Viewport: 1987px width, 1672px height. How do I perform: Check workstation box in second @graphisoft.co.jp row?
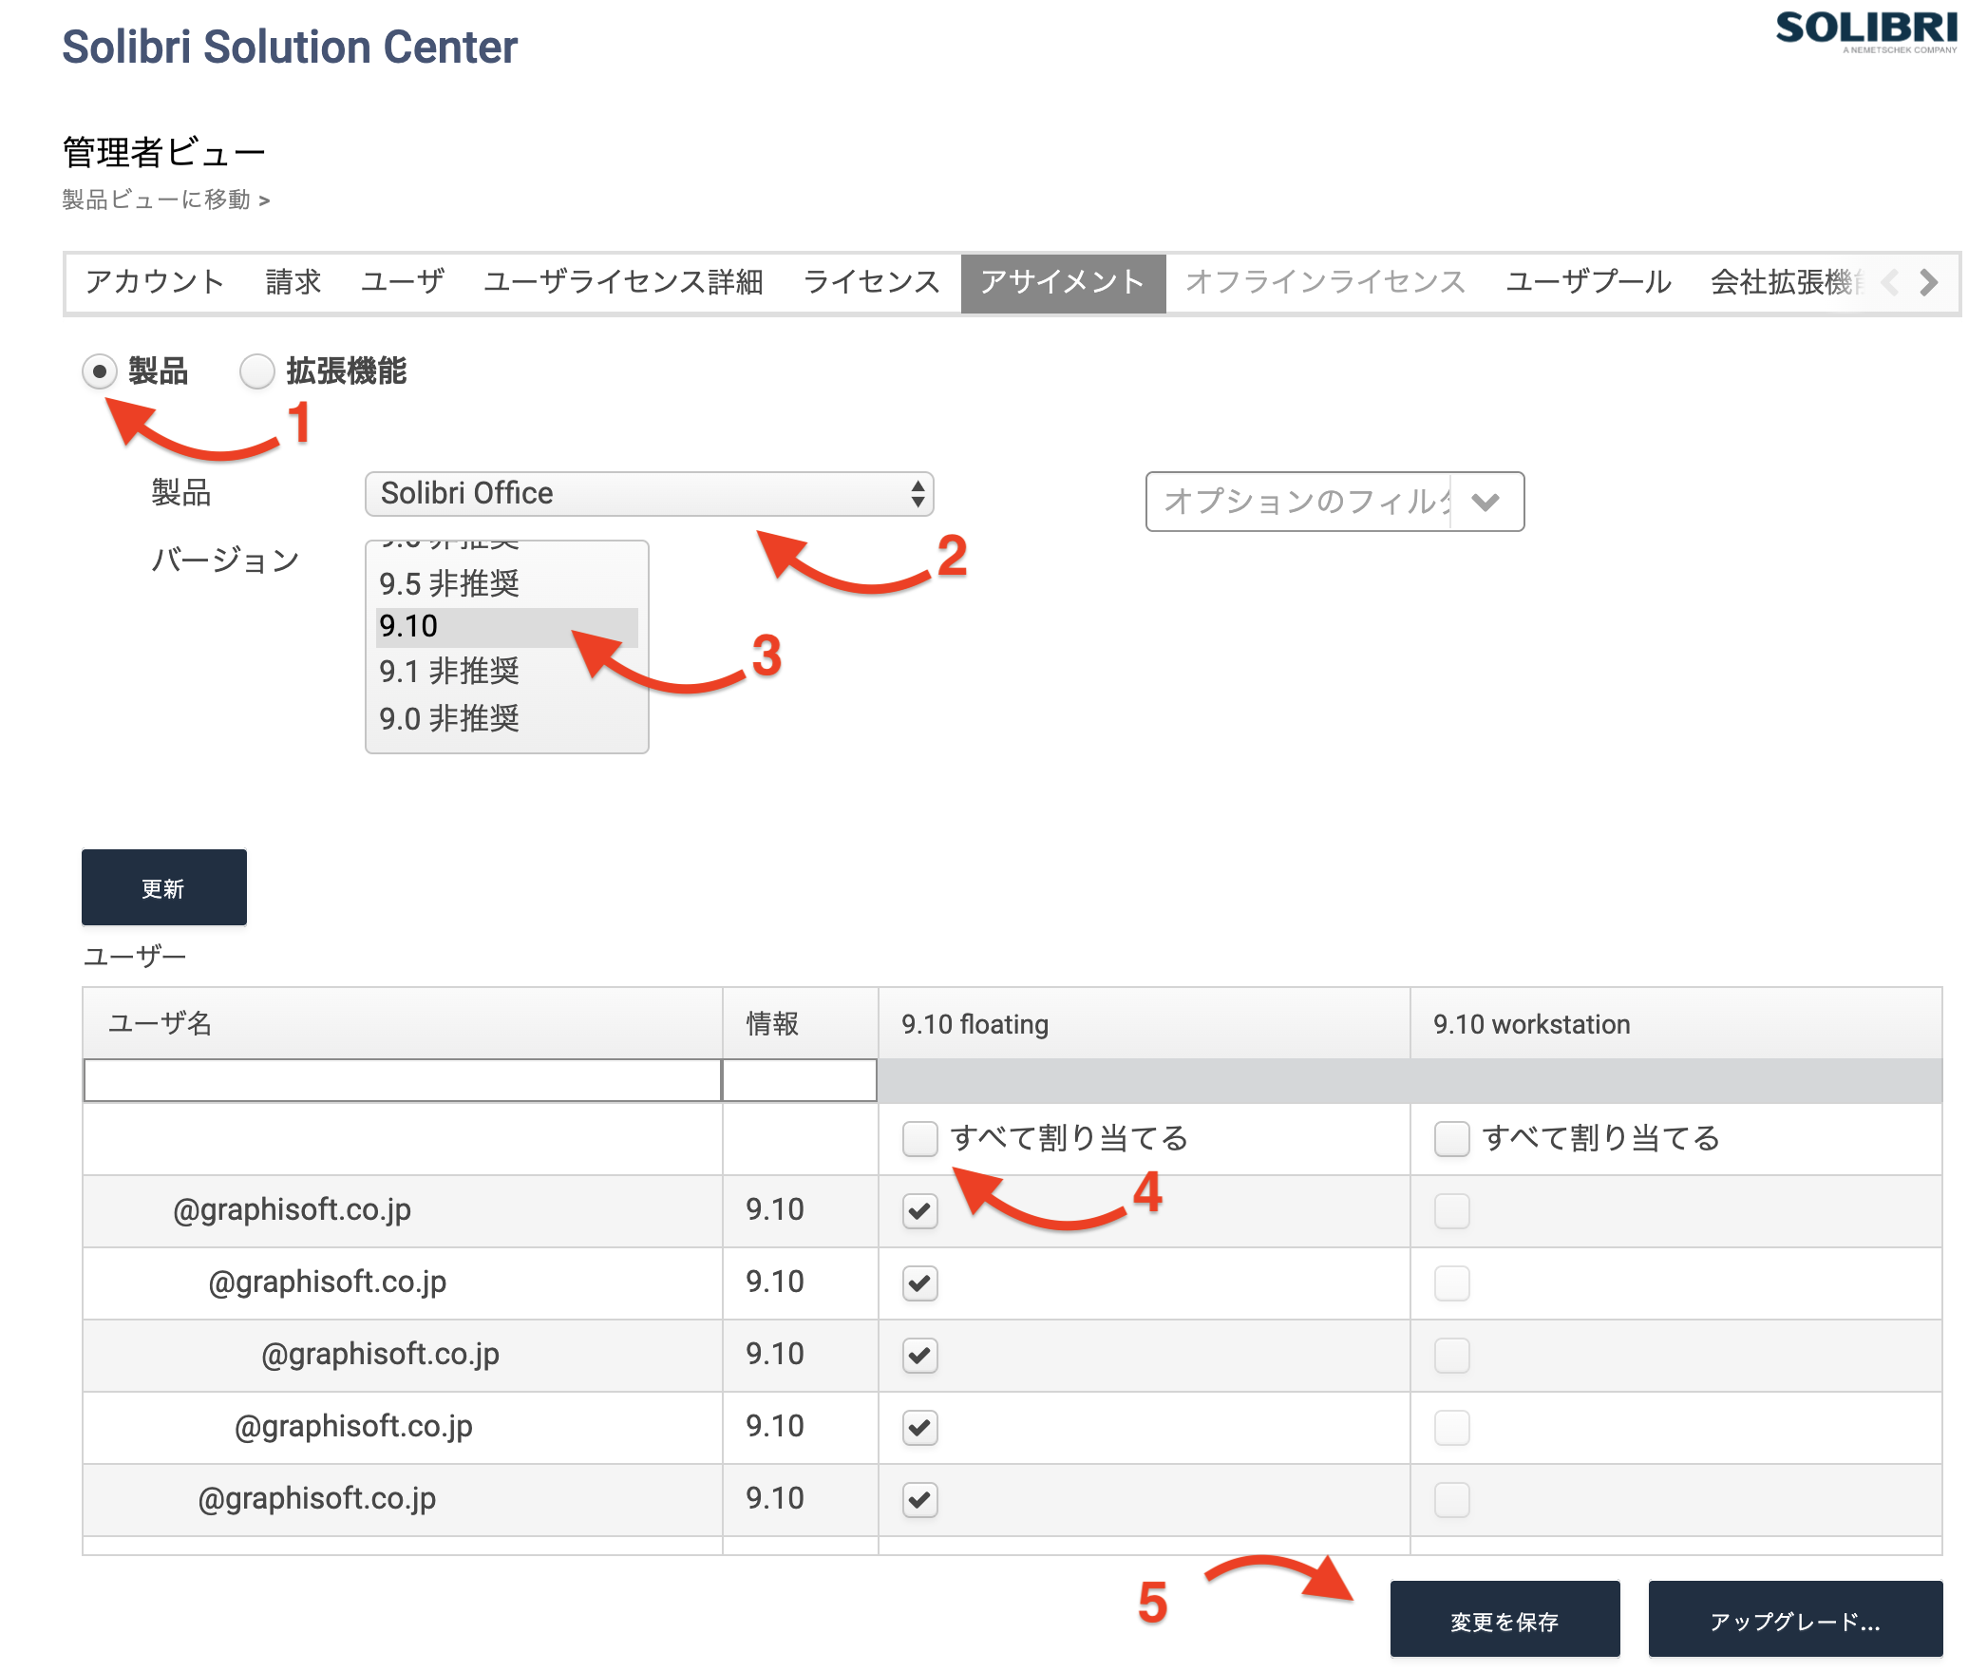pyautogui.click(x=1451, y=1283)
